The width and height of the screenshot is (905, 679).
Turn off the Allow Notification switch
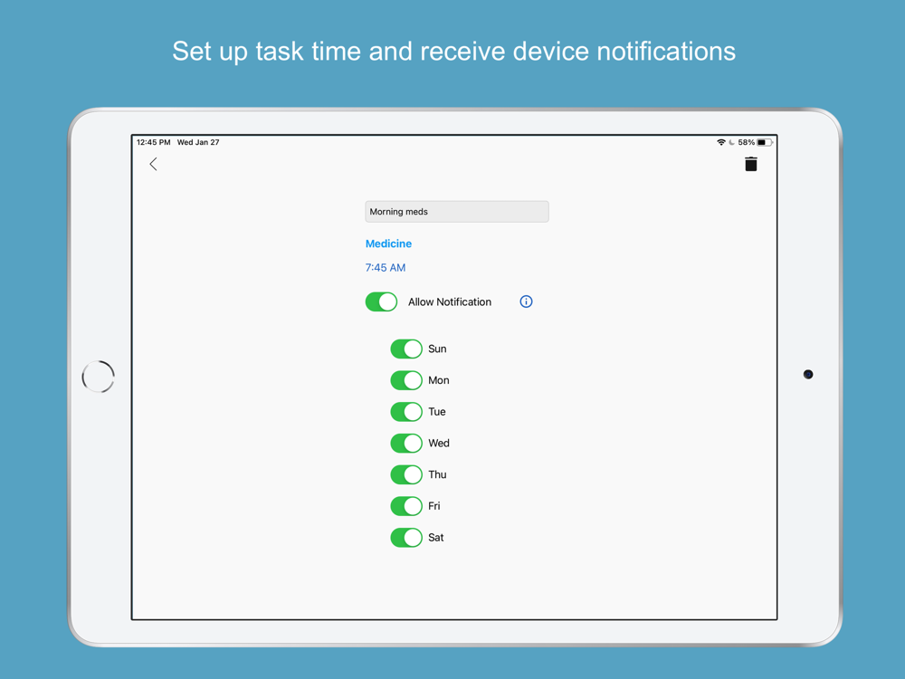[382, 301]
